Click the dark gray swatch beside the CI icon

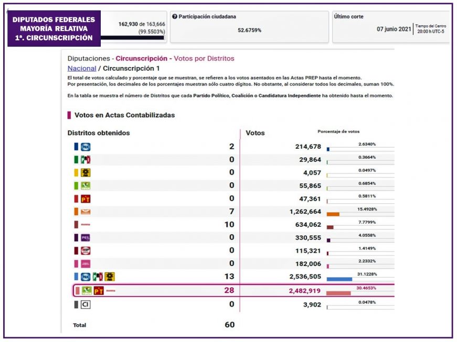pos(76,304)
